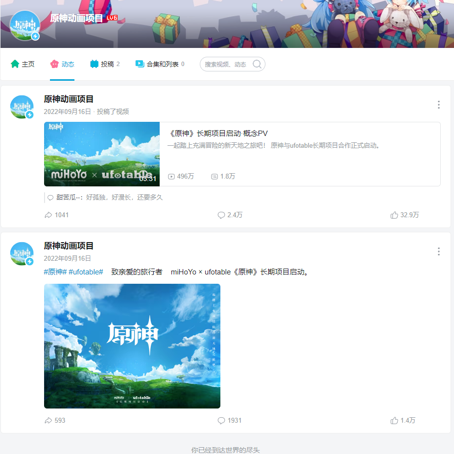Play the concept PV video thumbnail
This screenshot has width=454, height=454.
(x=102, y=154)
